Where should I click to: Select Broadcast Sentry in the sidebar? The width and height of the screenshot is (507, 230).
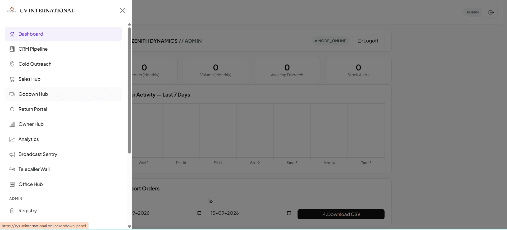[x=63, y=154]
